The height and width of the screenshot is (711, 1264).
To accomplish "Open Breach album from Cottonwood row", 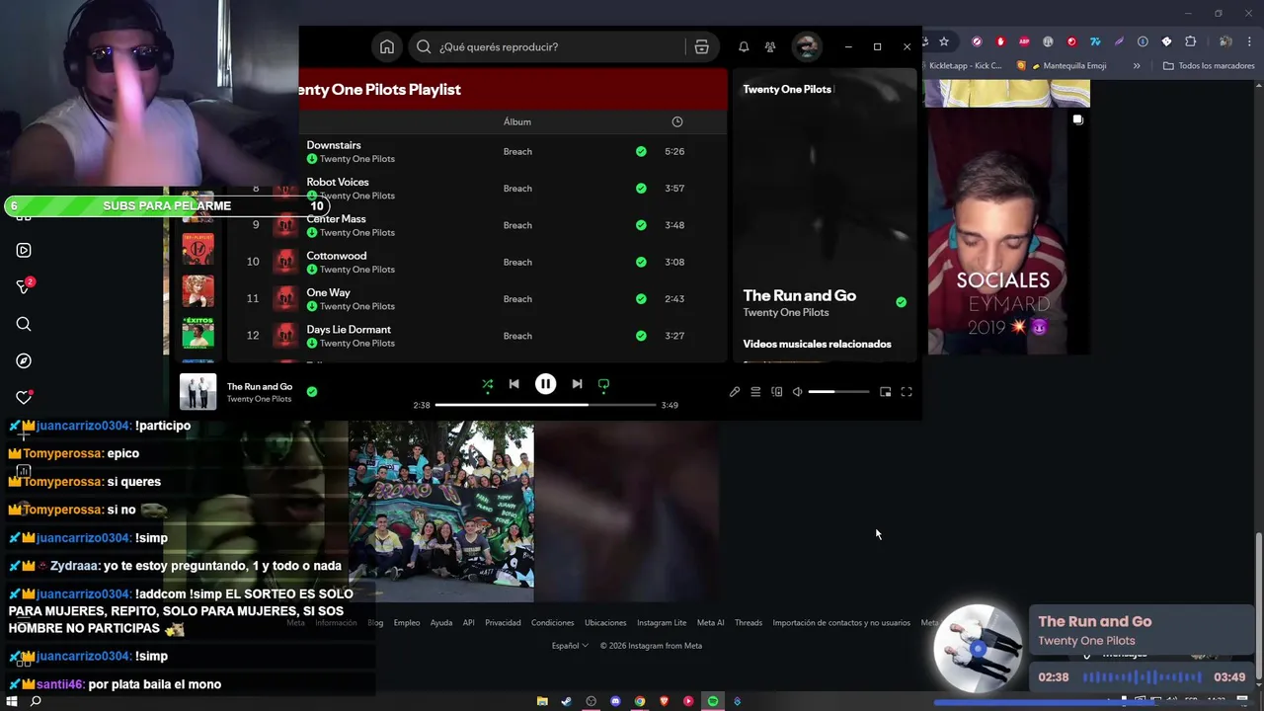I will pyautogui.click(x=517, y=262).
